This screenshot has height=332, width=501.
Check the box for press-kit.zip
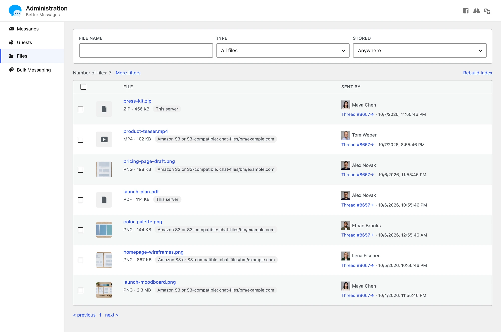[80, 109]
